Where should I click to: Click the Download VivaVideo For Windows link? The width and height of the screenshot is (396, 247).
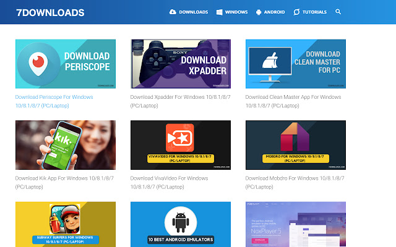tap(169, 183)
